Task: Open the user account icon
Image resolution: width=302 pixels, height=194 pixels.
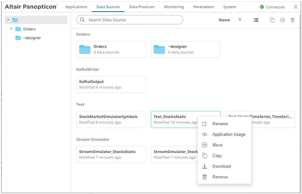Action: [x=296, y=7]
